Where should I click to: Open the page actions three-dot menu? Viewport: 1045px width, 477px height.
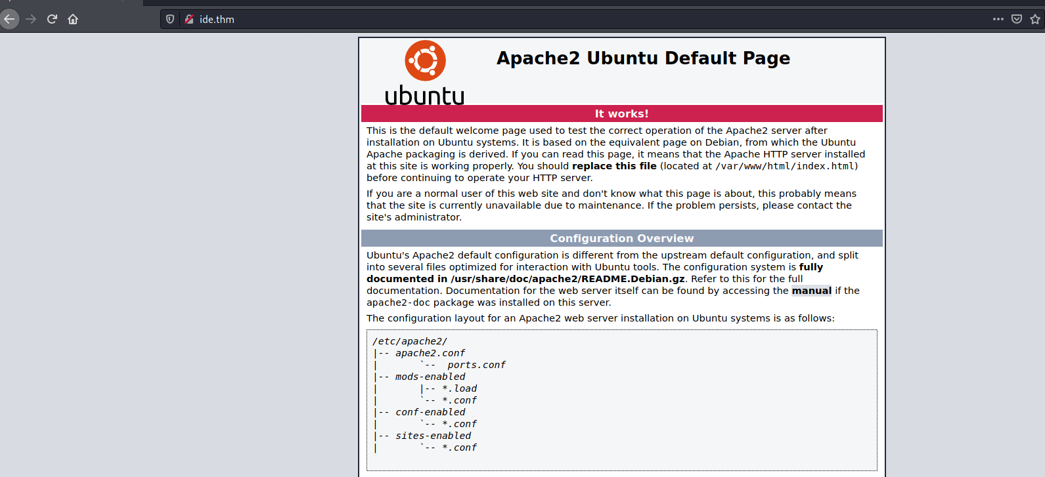[998, 19]
